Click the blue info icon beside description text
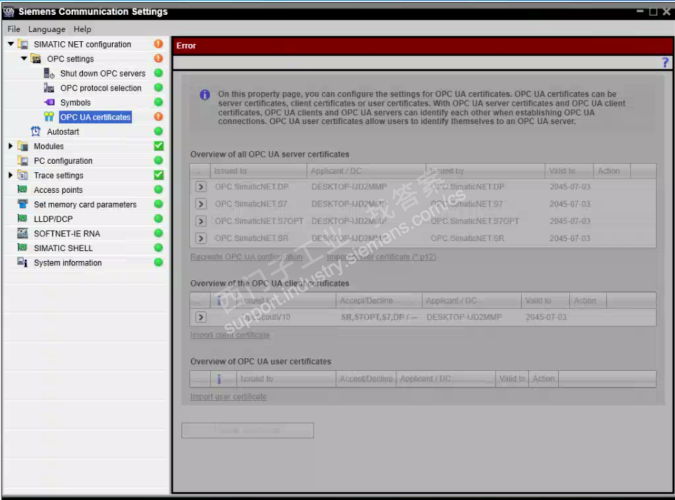This screenshot has width=675, height=500. point(205,95)
